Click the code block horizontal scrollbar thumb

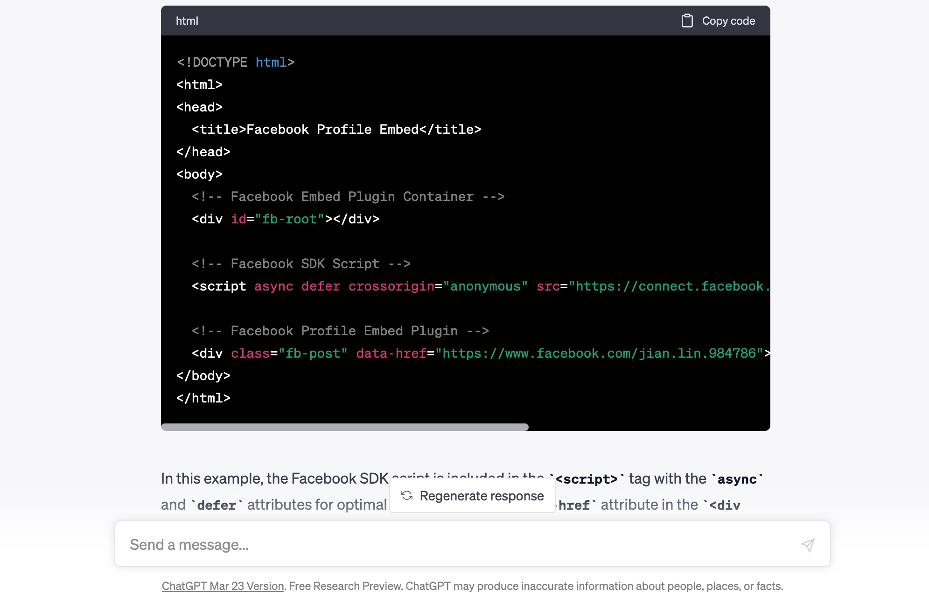point(344,427)
